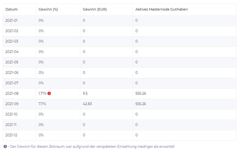Click the 42.83 EUR profit value
Screen dimensions: 239x152
click(87, 104)
